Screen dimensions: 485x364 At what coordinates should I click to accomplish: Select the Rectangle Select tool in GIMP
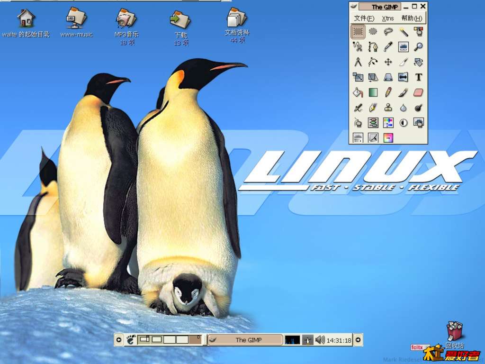point(358,32)
